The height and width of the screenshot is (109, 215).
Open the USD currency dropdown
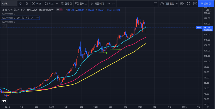(x=208, y=10)
